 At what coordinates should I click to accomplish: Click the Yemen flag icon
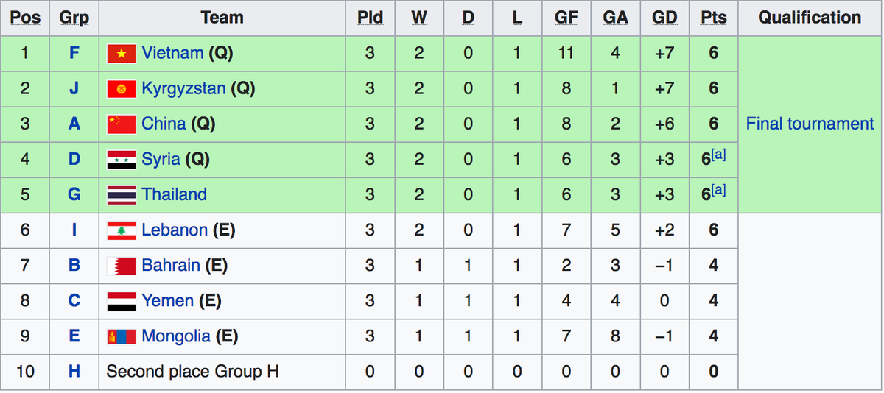pyautogui.click(x=121, y=301)
